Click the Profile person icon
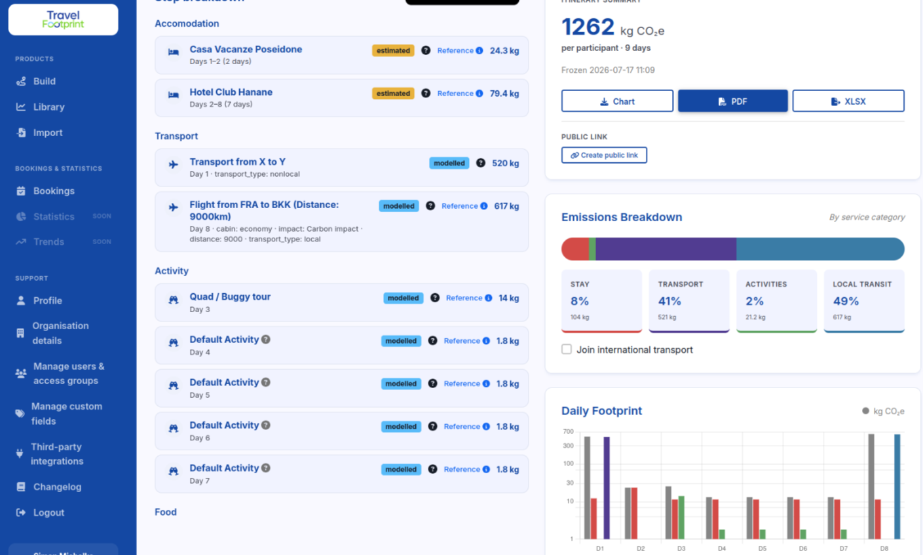Screen dimensions: 923x555 (x=21, y=300)
